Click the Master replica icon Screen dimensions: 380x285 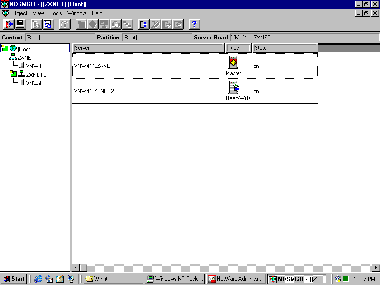point(233,62)
